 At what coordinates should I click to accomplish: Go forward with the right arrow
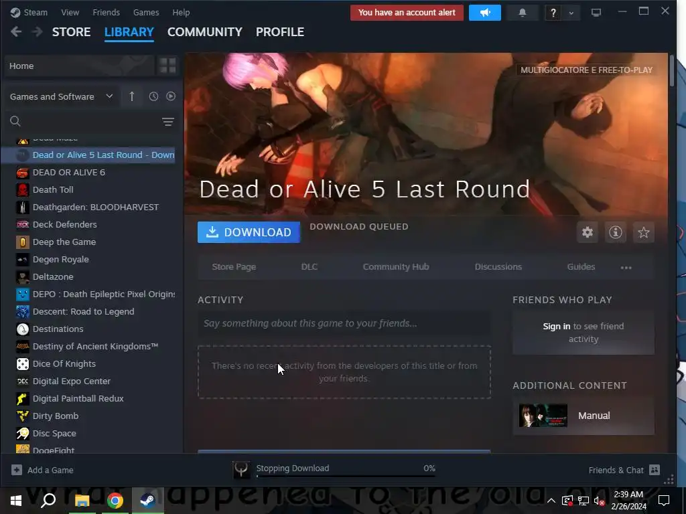(38, 32)
